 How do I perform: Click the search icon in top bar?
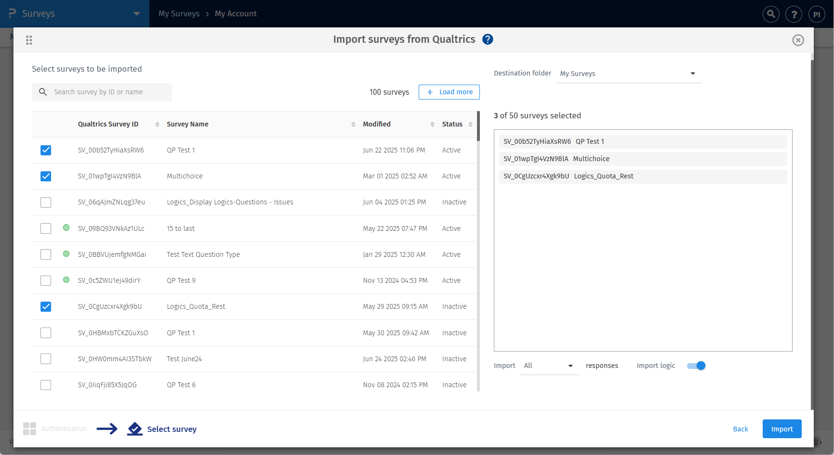coord(771,14)
